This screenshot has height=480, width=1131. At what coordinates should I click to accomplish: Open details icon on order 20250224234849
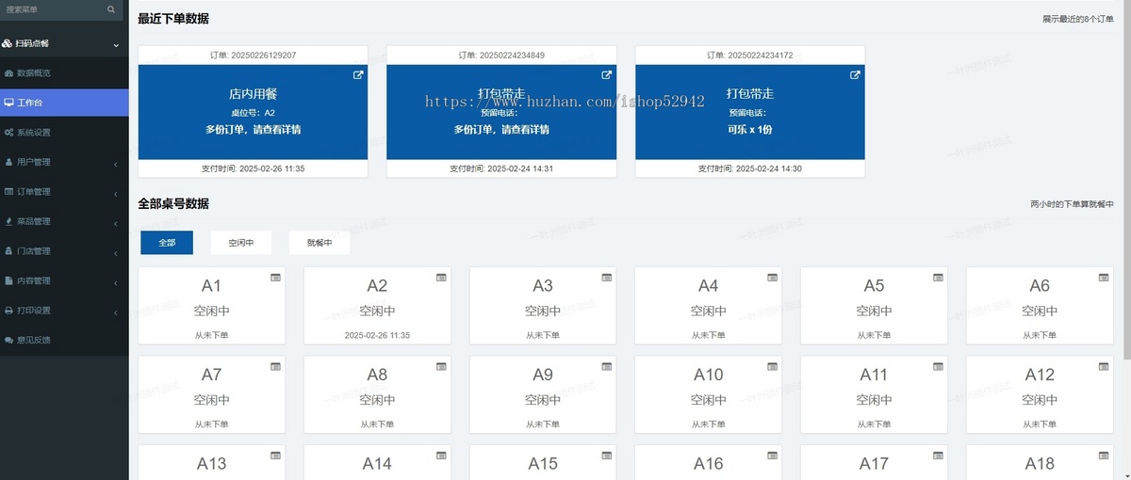tap(607, 75)
